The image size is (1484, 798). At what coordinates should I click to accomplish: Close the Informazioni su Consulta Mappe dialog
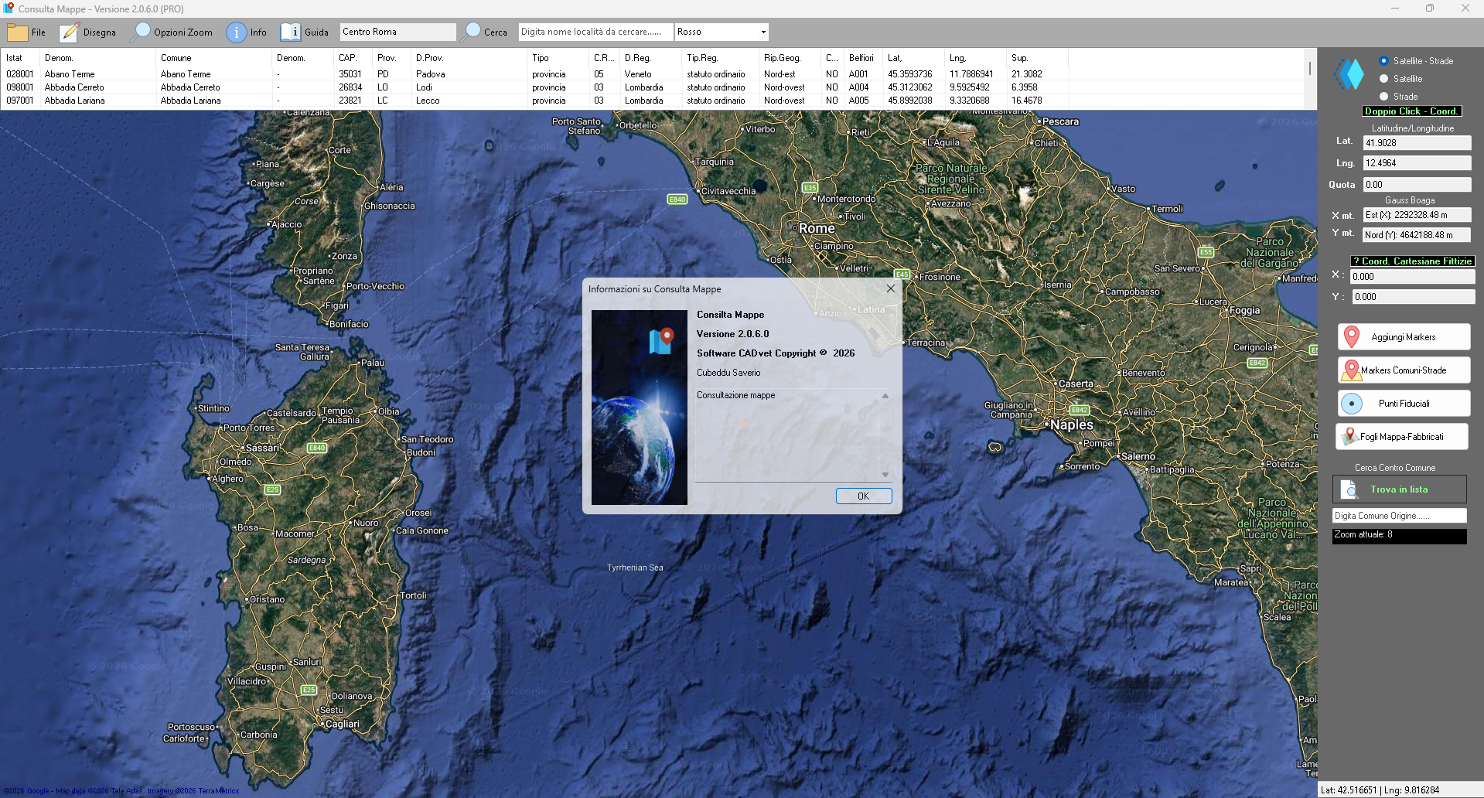[890, 288]
